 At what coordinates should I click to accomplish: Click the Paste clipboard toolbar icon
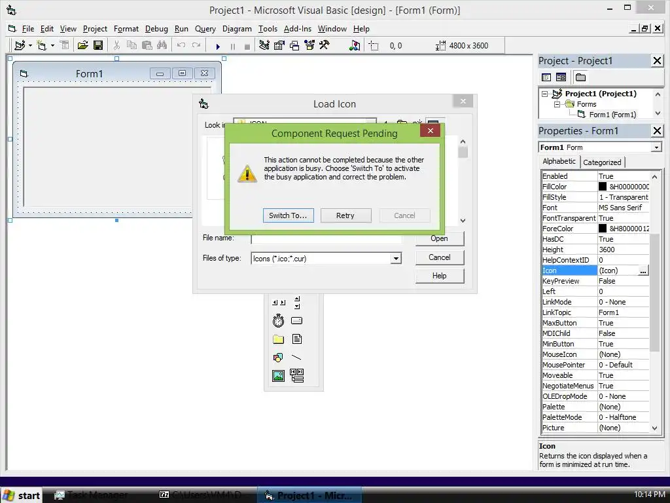[147, 45]
